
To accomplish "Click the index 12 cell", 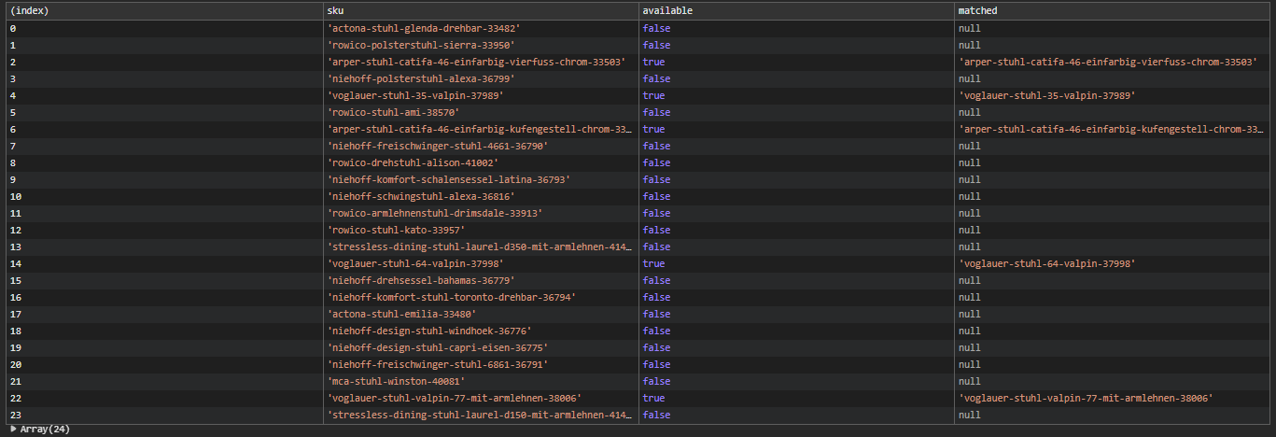I will click(16, 230).
